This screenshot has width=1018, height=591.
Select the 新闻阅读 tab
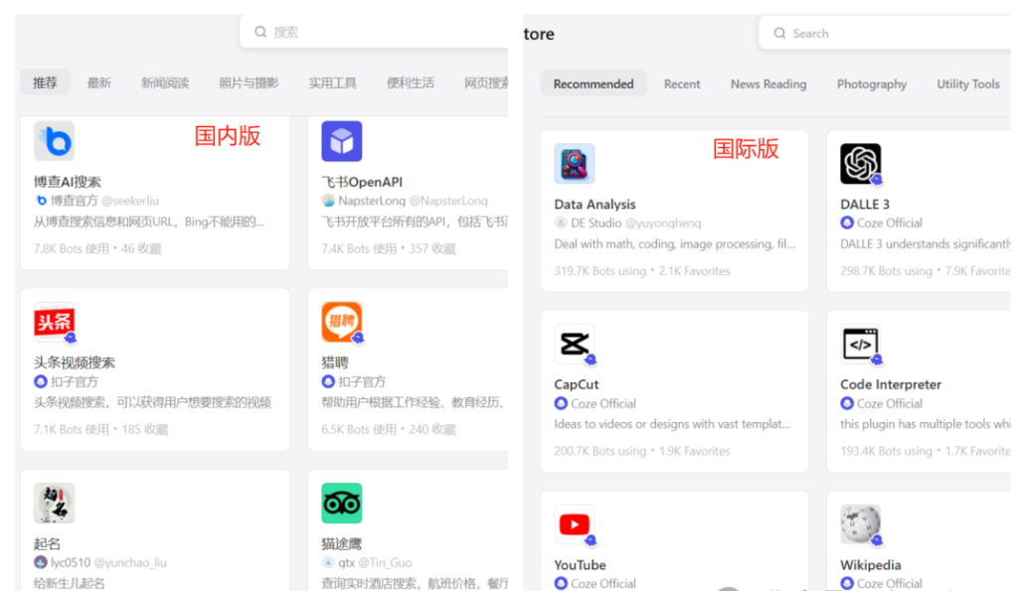[x=165, y=83]
